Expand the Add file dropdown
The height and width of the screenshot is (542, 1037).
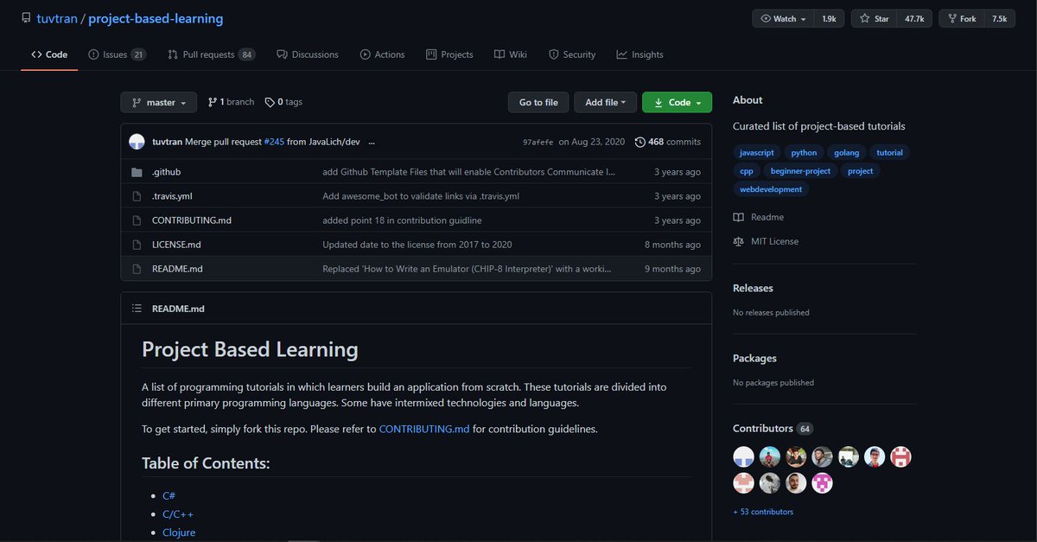[x=606, y=102]
